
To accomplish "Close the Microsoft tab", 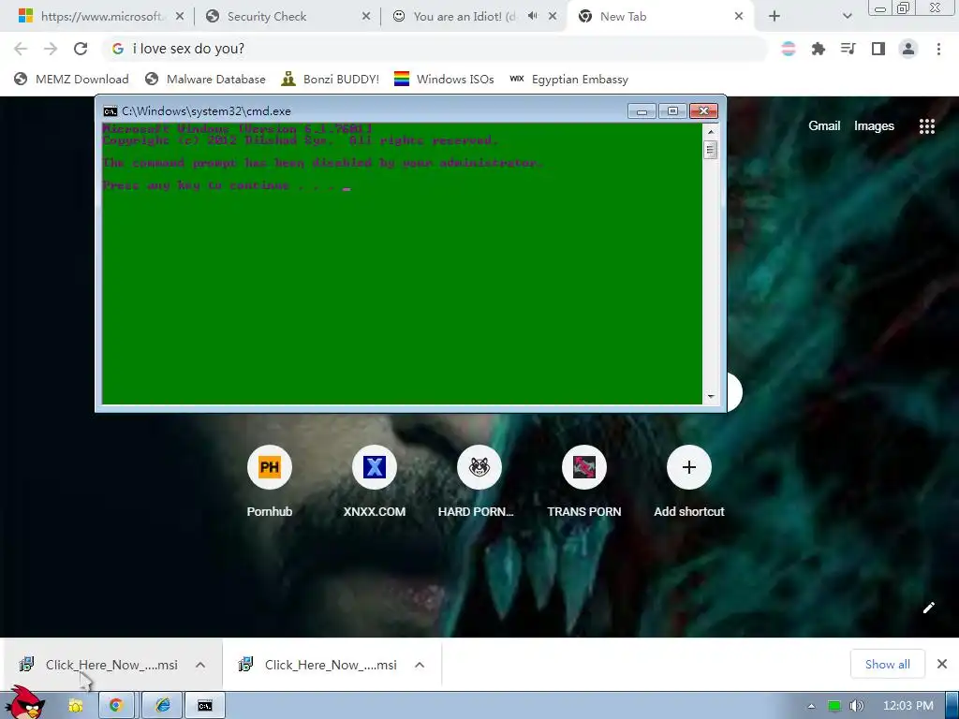I will tap(180, 17).
